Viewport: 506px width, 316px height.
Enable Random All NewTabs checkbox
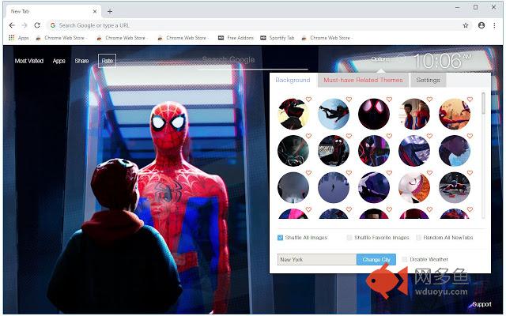pos(418,238)
